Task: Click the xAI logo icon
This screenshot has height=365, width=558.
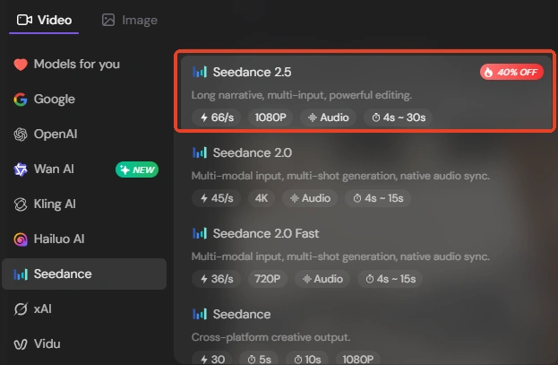Action: 21,309
